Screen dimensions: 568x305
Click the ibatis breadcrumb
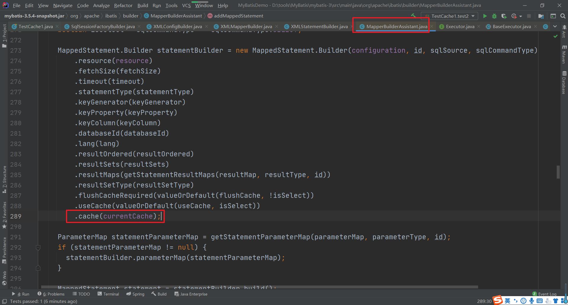point(111,16)
